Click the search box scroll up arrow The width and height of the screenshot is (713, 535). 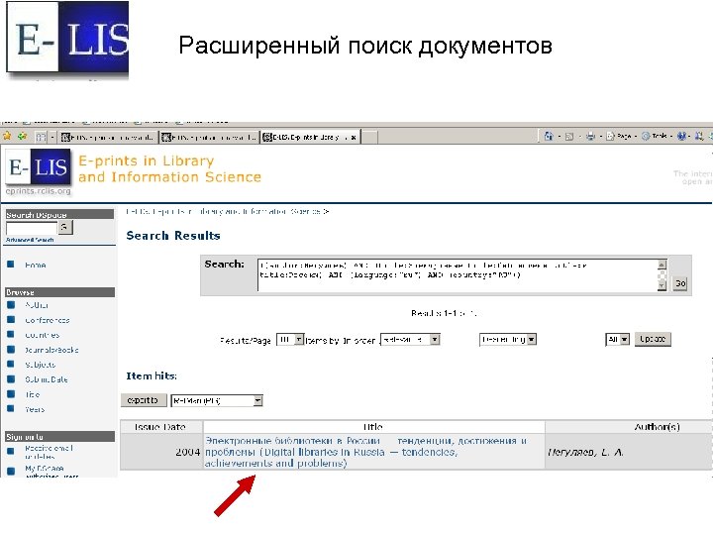[x=662, y=265]
